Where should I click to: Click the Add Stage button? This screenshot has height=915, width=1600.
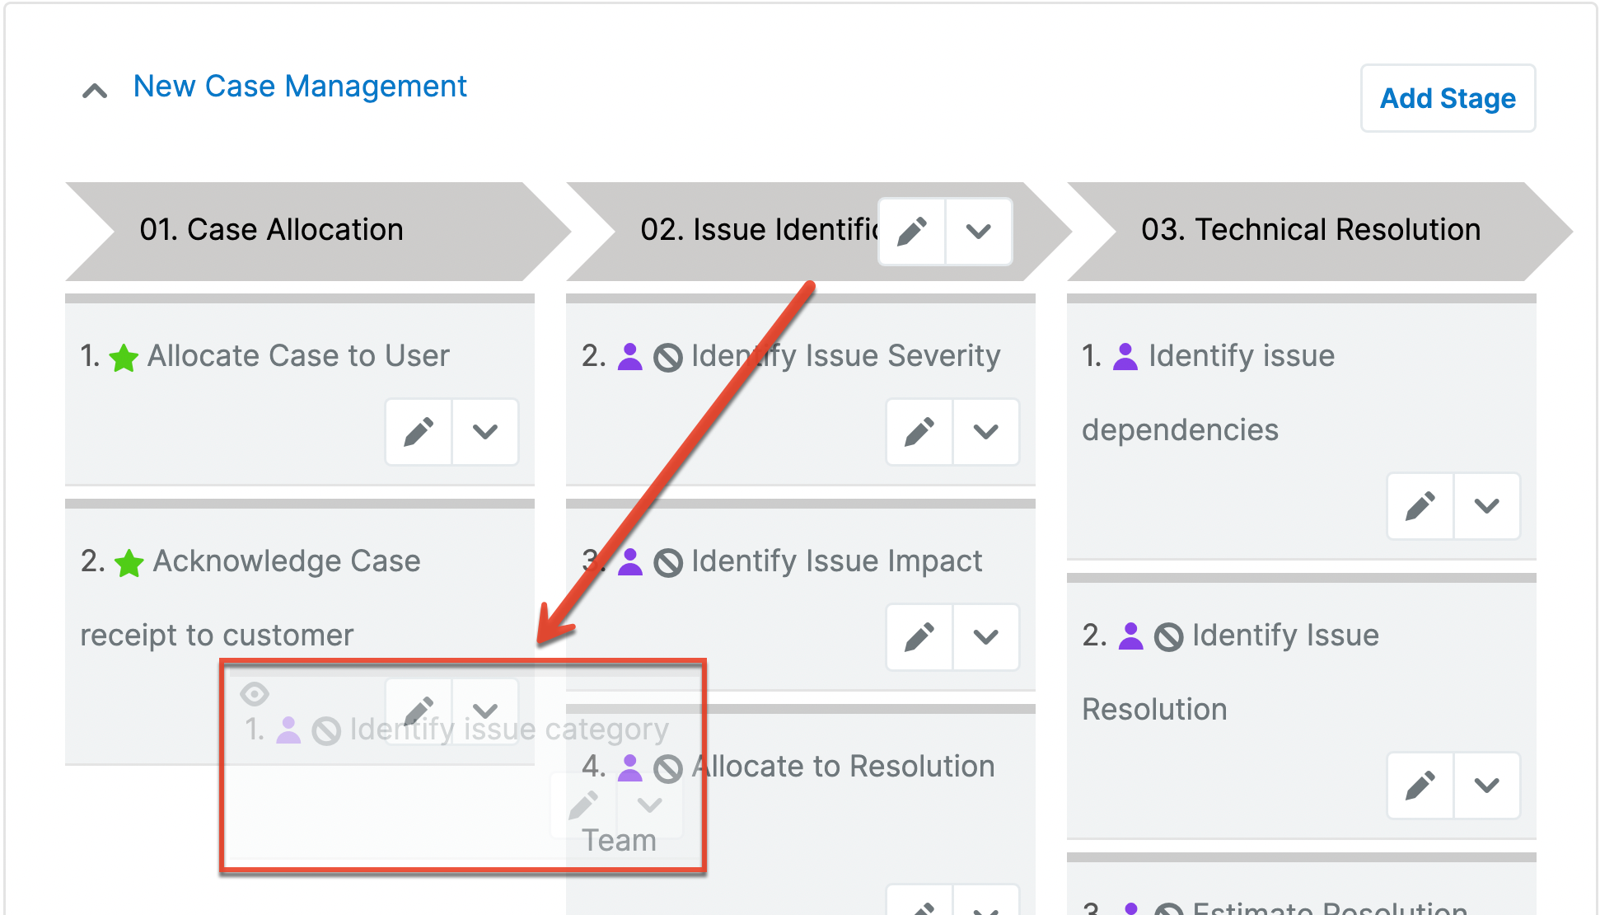point(1448,99)
